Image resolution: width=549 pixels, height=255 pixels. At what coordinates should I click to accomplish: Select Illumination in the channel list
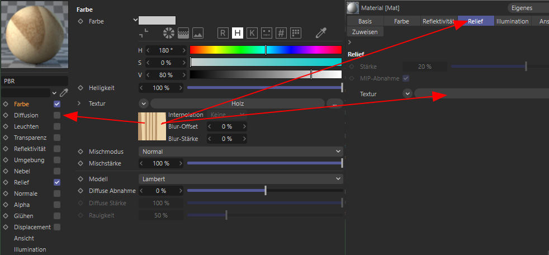click(30, 249)
